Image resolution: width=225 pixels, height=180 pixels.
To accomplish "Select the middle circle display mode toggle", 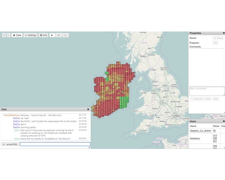I will [x=59, y=35].
